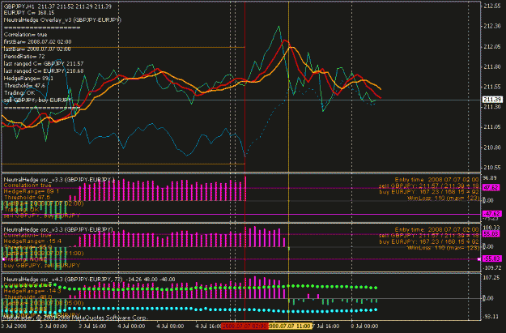The width and height of the screenshot is (506, 333).
Task: Click the magenta -47.62 level label
Action: click(491, 214)
